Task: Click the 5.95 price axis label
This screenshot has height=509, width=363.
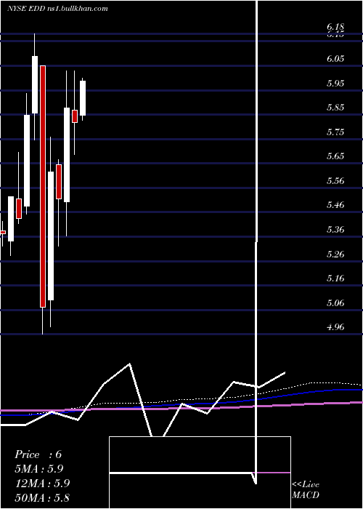Action: (x=335, y=83)
